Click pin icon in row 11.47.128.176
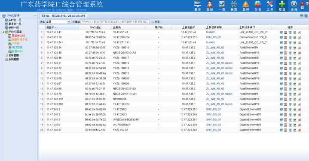The height and width of the screenshot is (161, 309). [300, 99]
